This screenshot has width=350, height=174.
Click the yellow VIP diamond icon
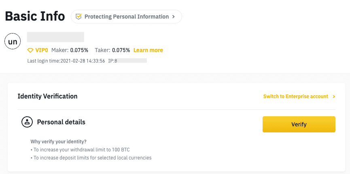coord(30,50)
